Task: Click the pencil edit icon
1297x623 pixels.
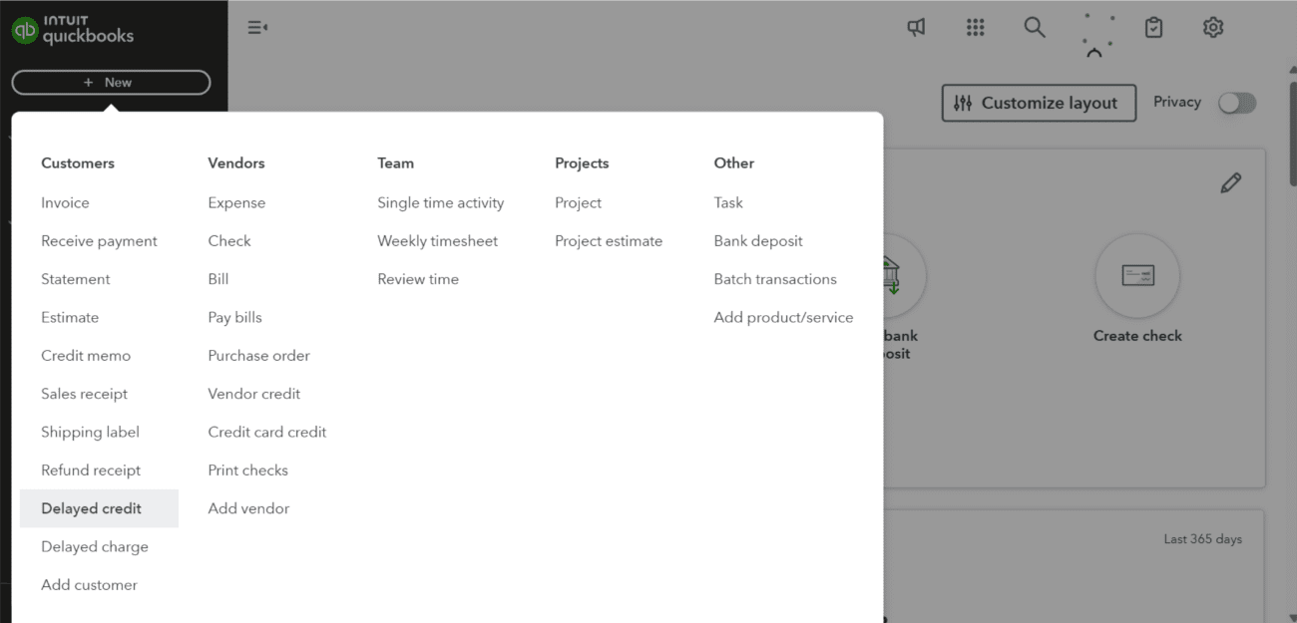Action: (1231, 182)
